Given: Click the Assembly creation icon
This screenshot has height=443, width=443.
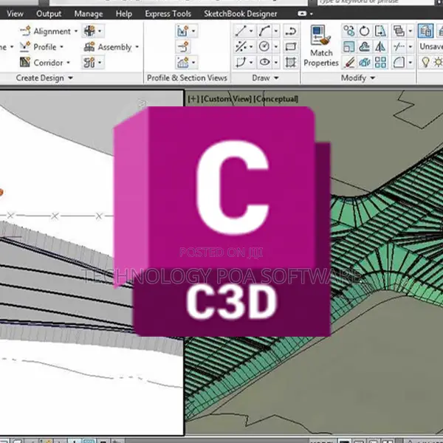Looking at the screenshot, I should pyautogui.click(x=89, y=47).
